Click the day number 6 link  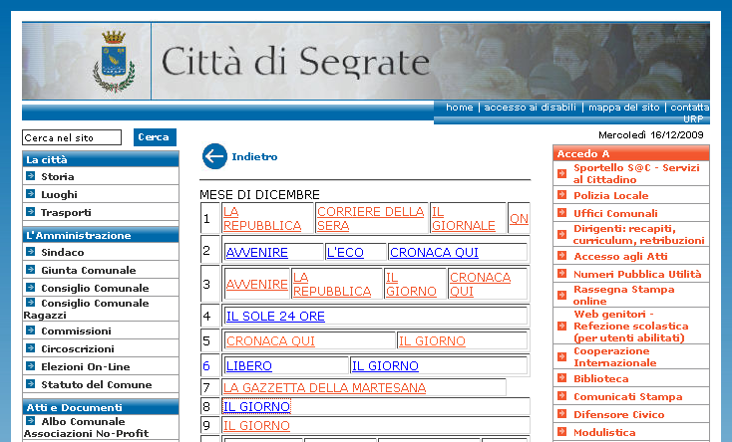pyautogui.click(x=206, y=366)
